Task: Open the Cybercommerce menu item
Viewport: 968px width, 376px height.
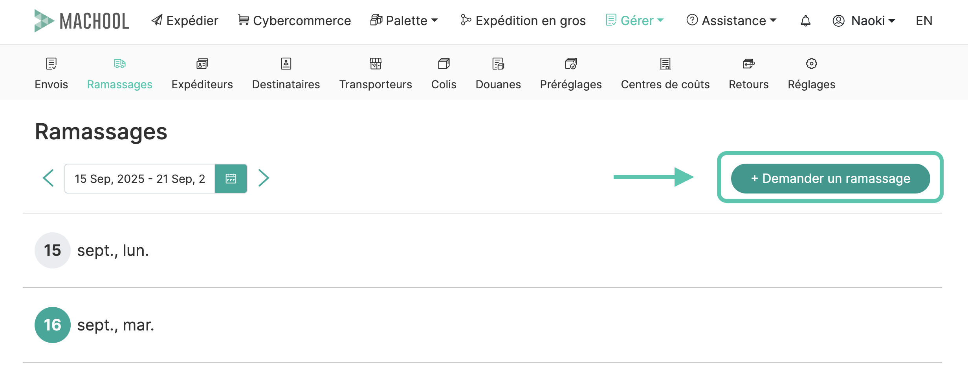Action: 295,21
